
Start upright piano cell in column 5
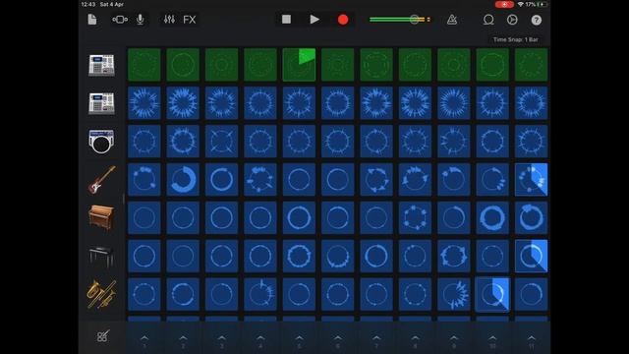pyautogui.click(x=299, y=217)
